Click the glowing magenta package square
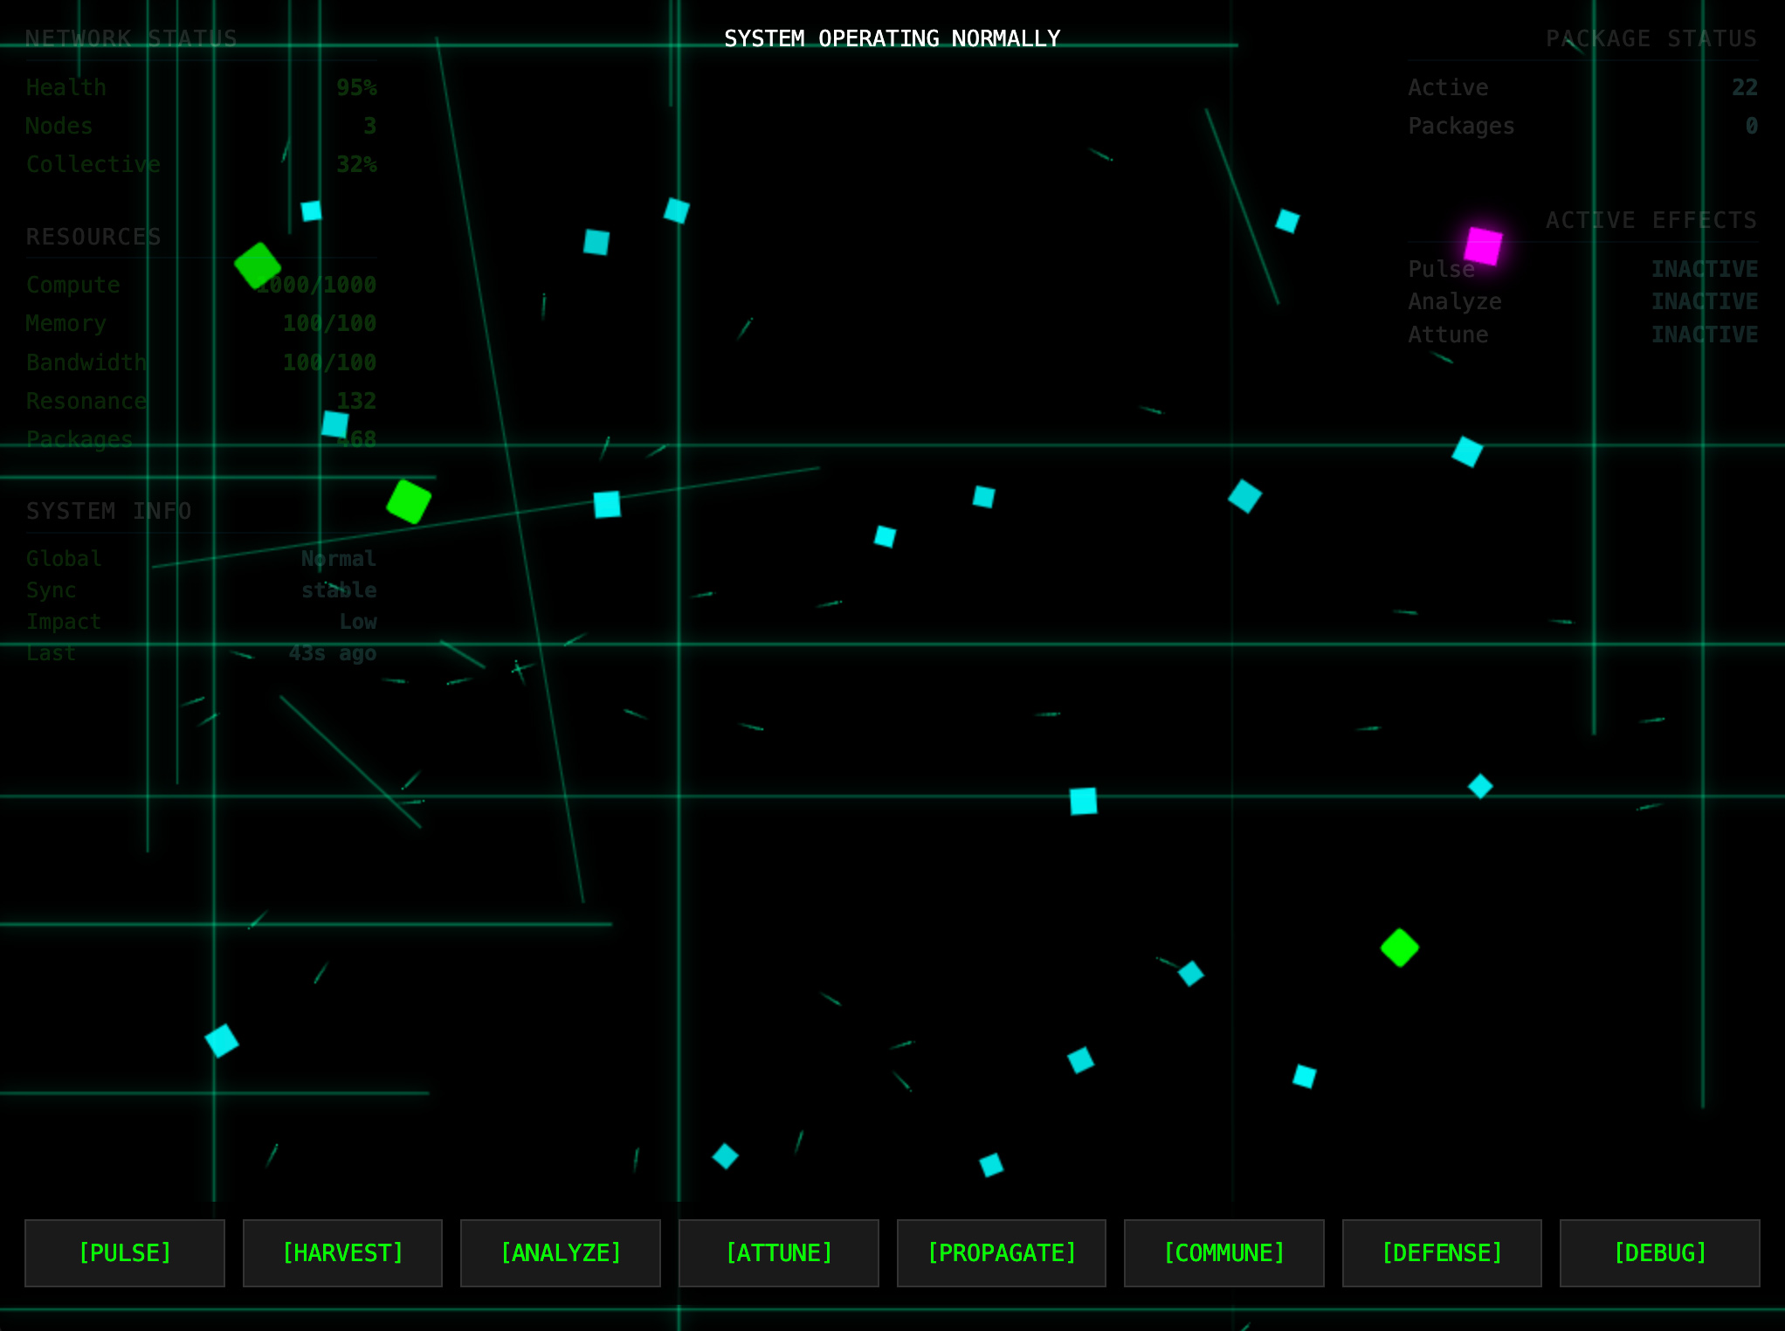This screenshot has width=1785, height=1331. (x=1483, y=246)
